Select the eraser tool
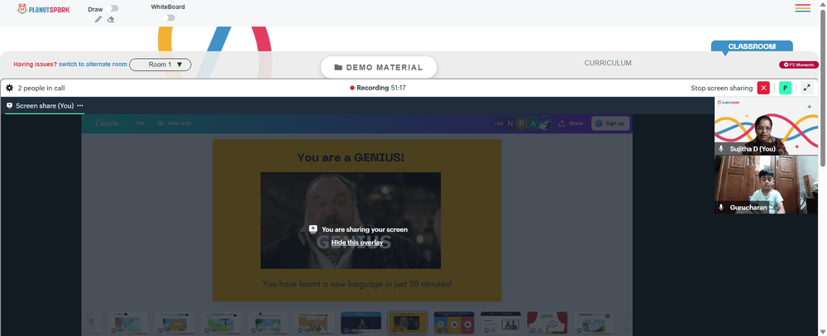 tap(111, 20)
